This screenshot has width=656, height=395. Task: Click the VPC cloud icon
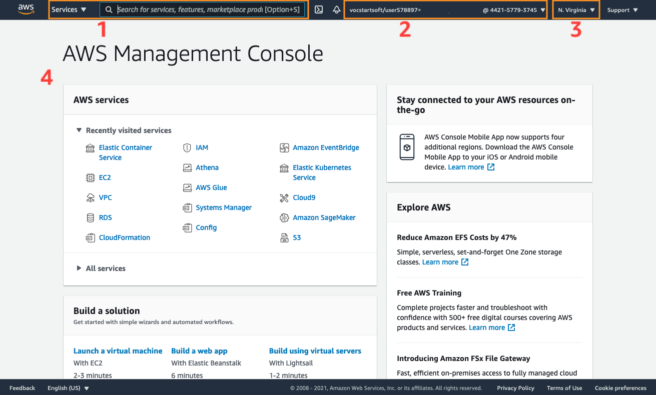(90, 197)
